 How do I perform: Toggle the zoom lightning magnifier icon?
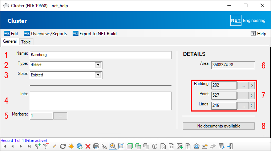[x=113, y=146]
